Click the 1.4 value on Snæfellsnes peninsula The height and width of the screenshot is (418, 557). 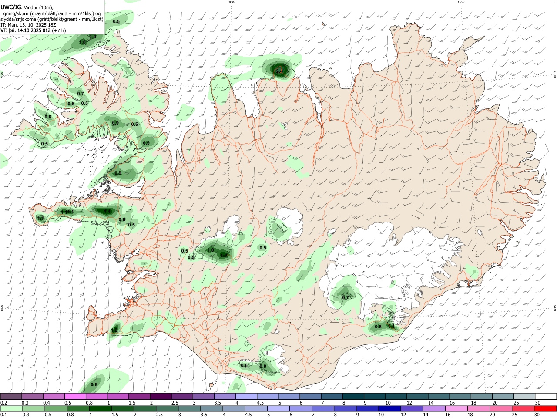(108, 212)
